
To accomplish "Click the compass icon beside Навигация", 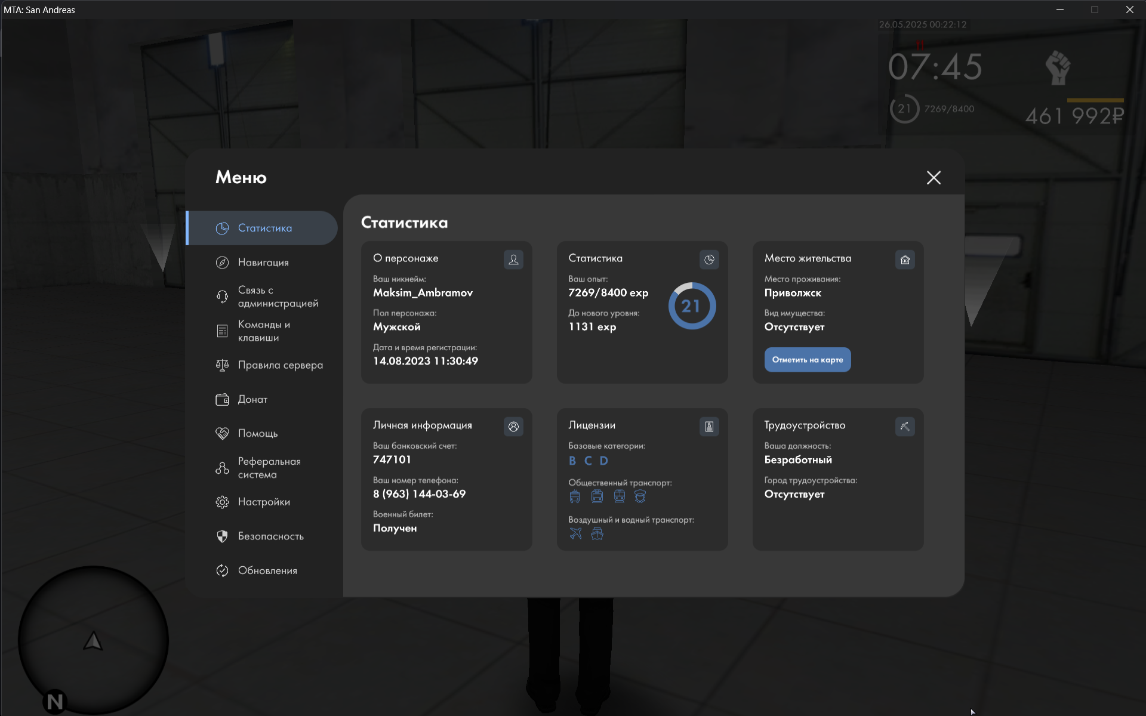I will (x=222, y=263).
